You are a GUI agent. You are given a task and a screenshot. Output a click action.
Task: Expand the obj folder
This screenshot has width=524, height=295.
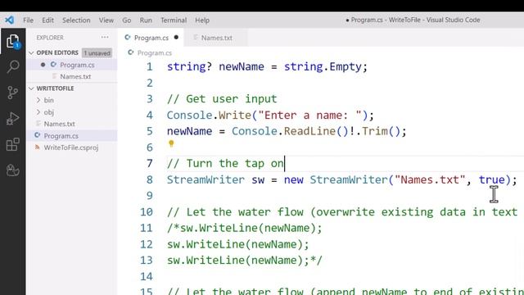click(38, 112)
